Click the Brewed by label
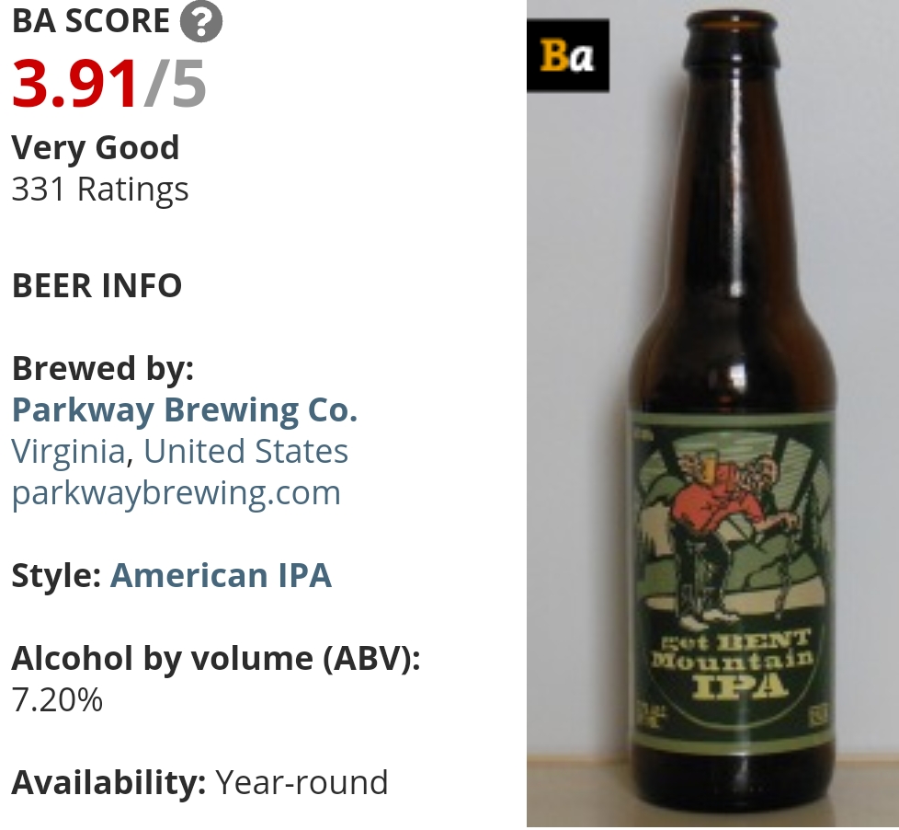This screenshot has height=830, width=899. click(103, 368)
